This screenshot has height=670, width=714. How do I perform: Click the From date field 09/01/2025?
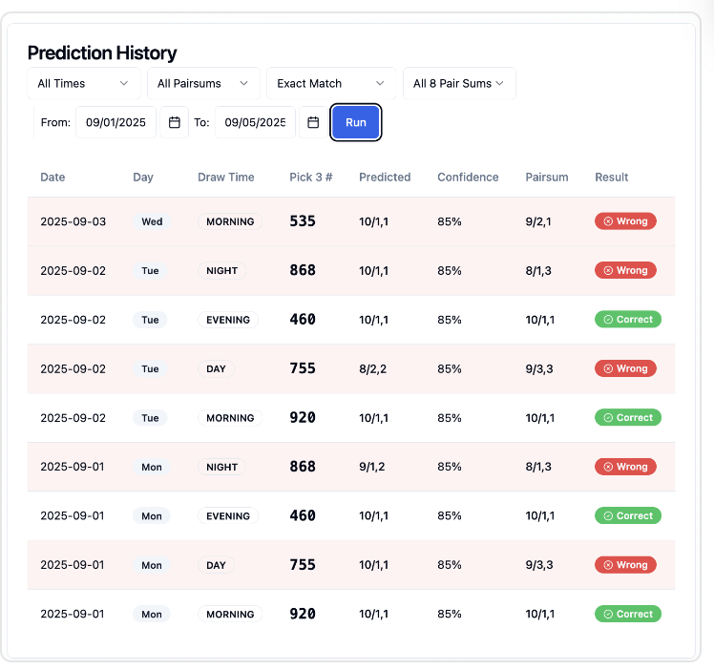[x=115, y=122]
